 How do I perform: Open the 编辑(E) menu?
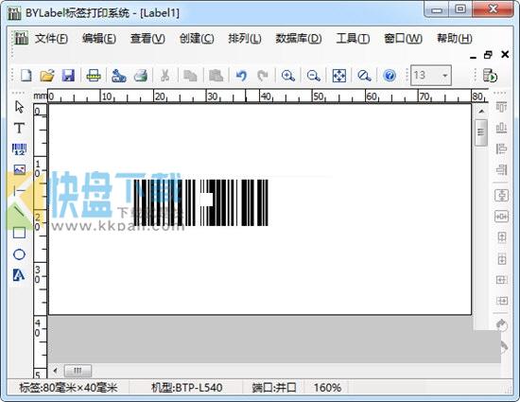pyautogui.click(x=99, y=39)
